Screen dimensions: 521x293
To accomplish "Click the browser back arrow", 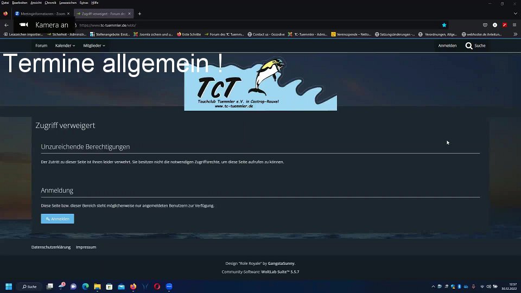I will [x=7, y=25].
